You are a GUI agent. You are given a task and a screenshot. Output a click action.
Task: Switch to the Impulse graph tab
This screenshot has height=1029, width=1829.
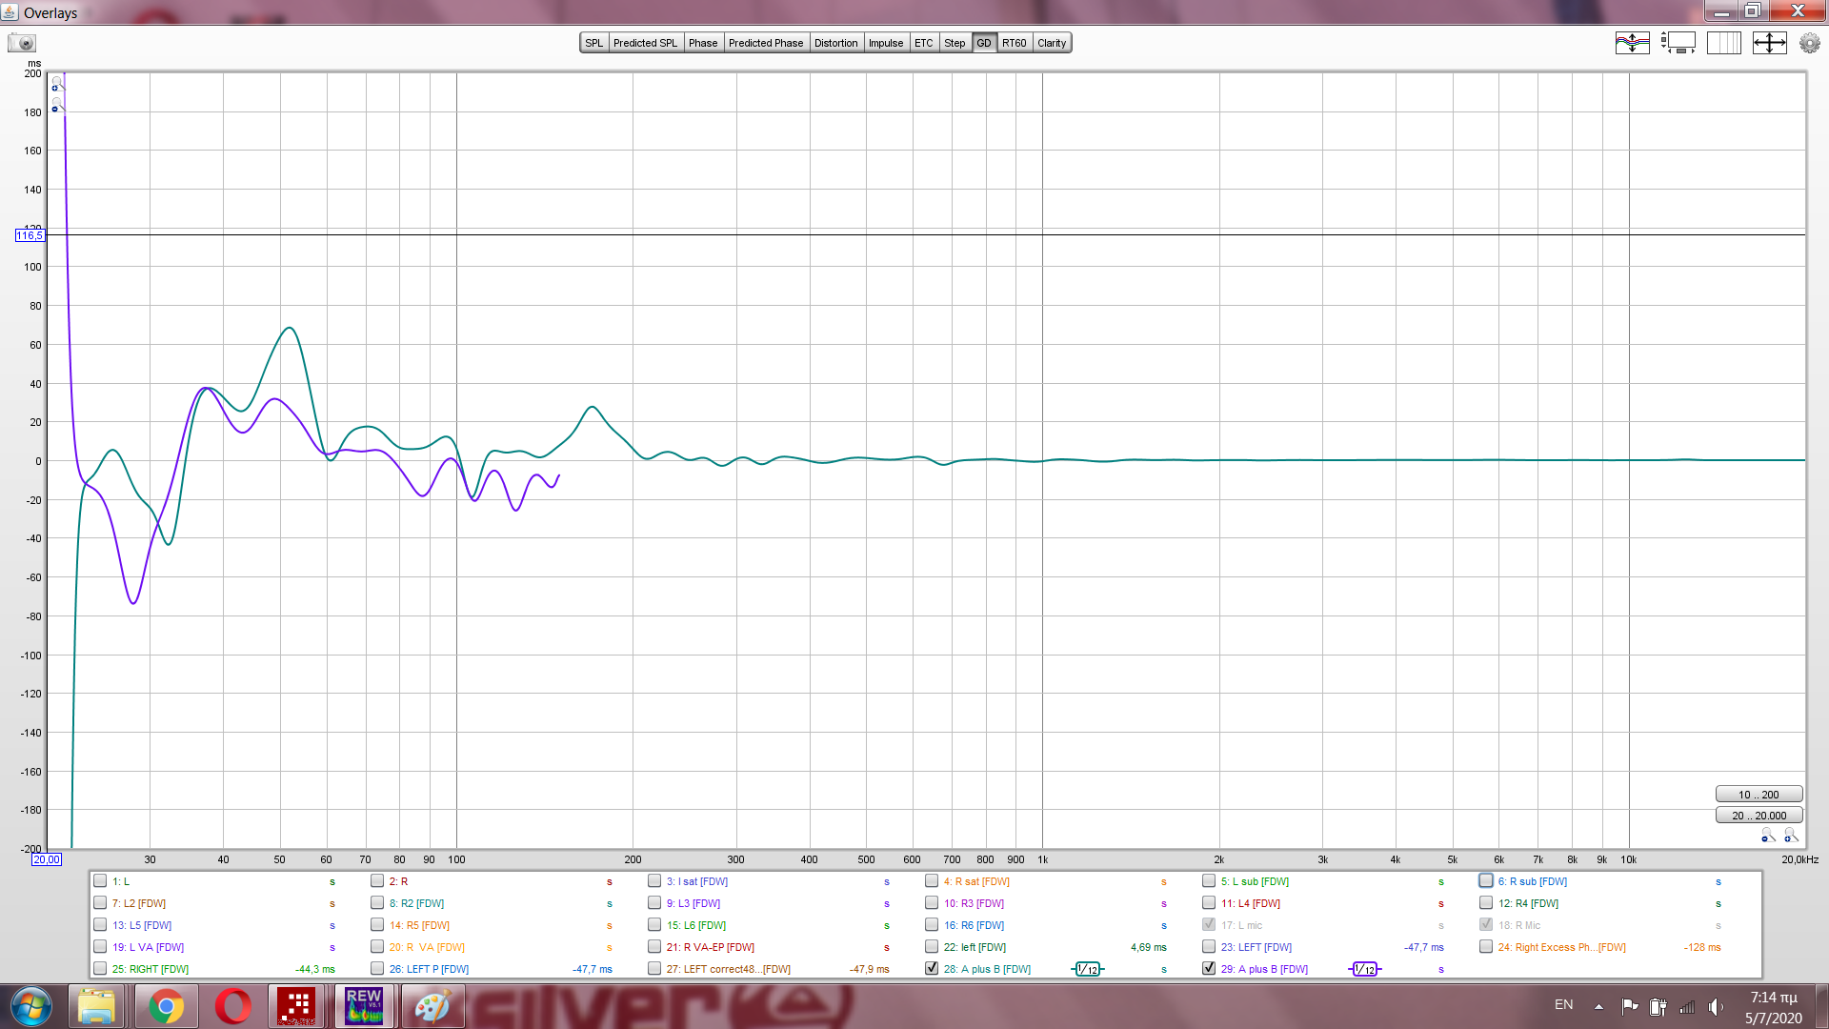pos(885,43)
